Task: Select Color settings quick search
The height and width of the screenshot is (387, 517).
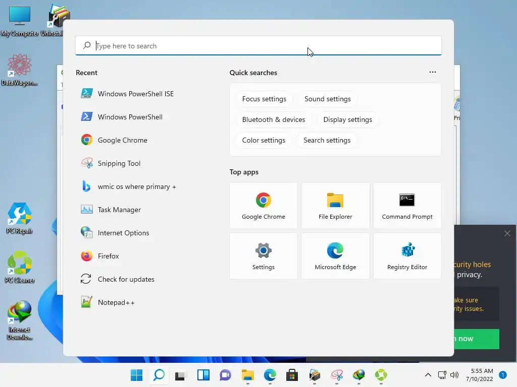Action: coord(264,140)
